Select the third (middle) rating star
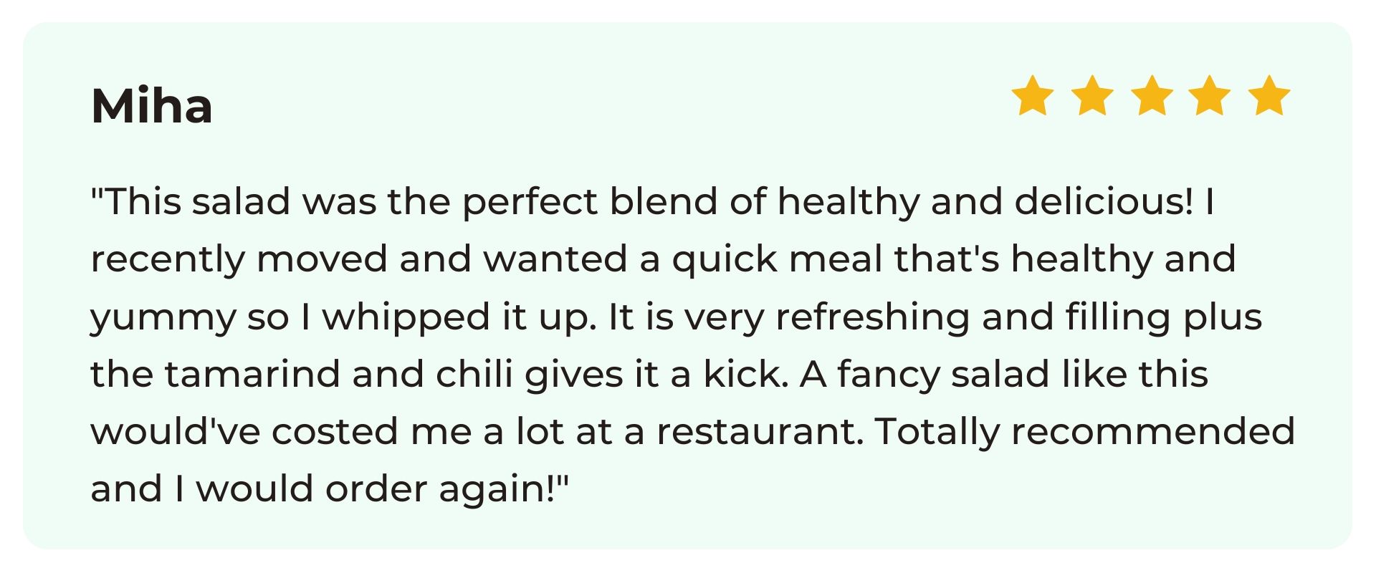Screen dimensions: 1376x573 point(1151,95)
